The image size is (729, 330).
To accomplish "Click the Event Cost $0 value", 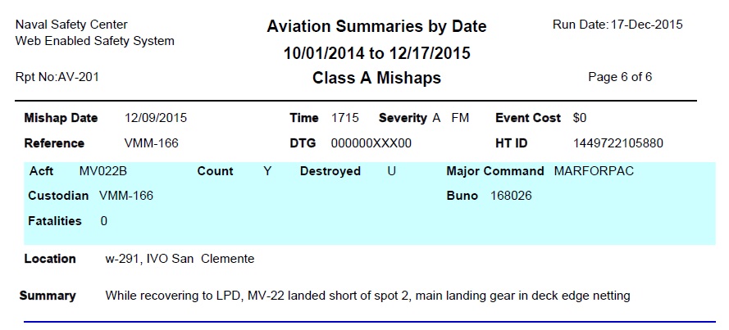I will click(x=580, y=118).
